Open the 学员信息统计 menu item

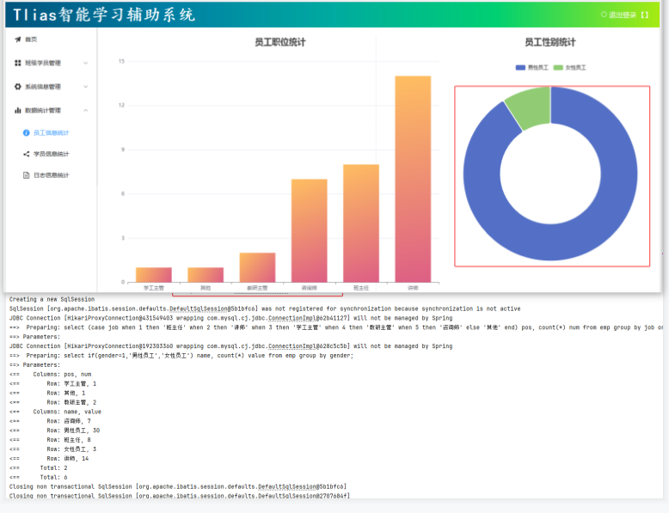coord(51,154)
